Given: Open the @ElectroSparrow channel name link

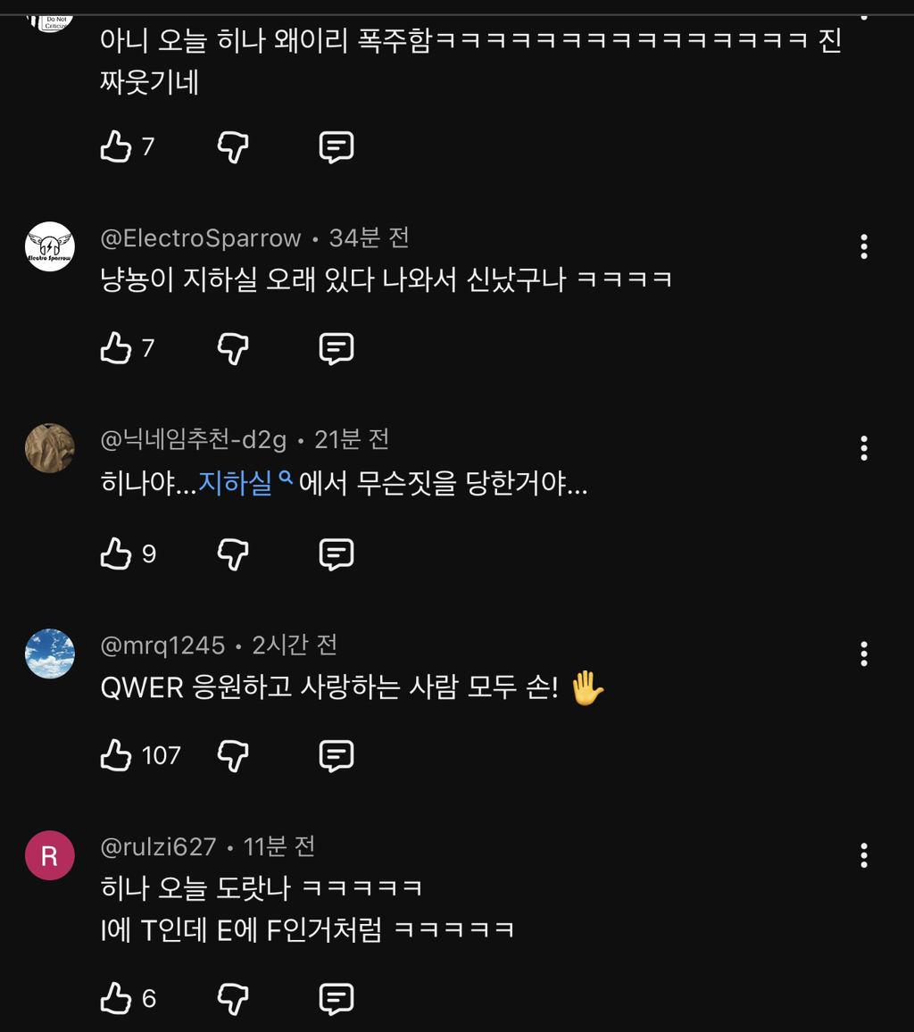Looking at the screenshot, I should point(201,238).
